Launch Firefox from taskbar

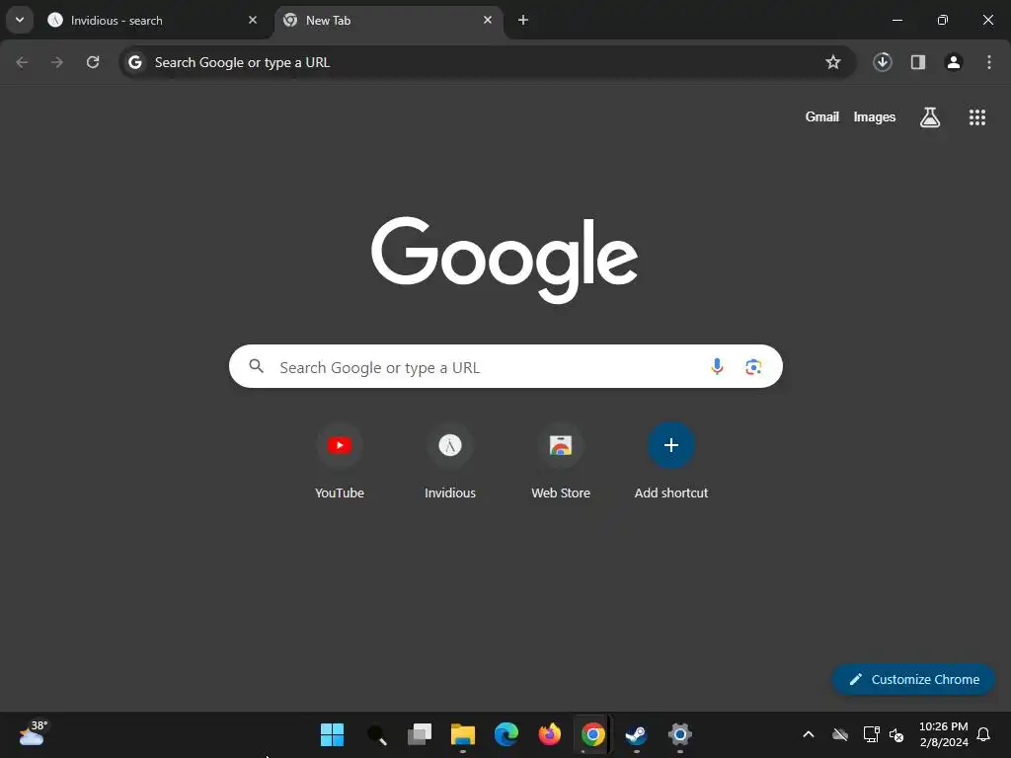click(x=549, y=734)
